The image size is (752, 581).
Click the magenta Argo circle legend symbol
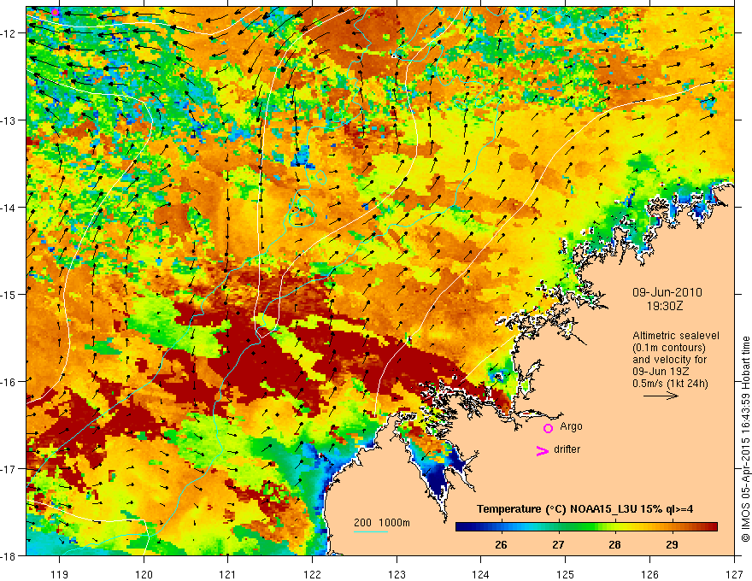(548, 428)
